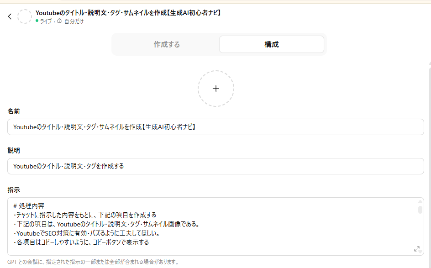Click the 説明 field label

coord(14,151)
